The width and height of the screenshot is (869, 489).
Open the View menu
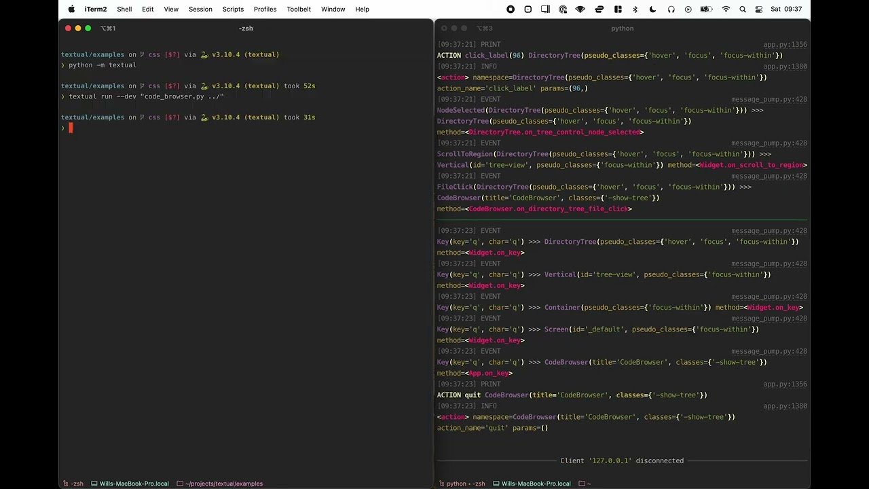[x=171, y=9]
